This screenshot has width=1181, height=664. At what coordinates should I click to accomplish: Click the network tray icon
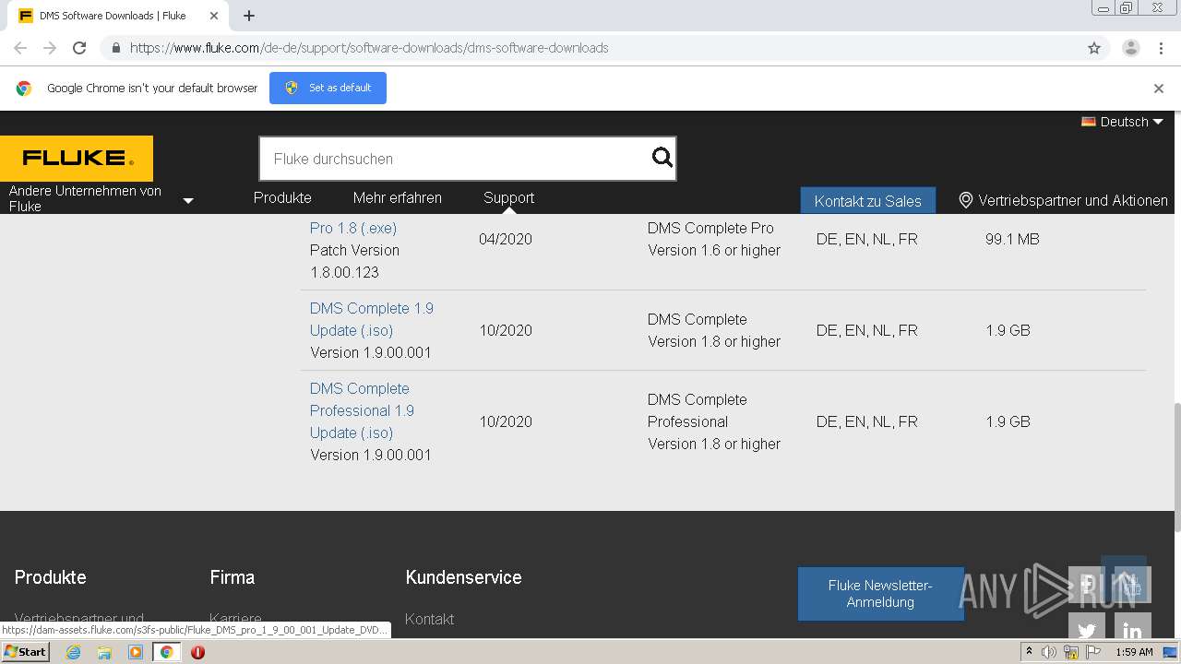(1071, 652)
